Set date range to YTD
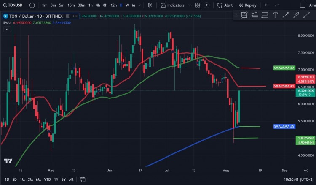Image resolution: width=316 pixels, height=185 pixels. (47, 180)
